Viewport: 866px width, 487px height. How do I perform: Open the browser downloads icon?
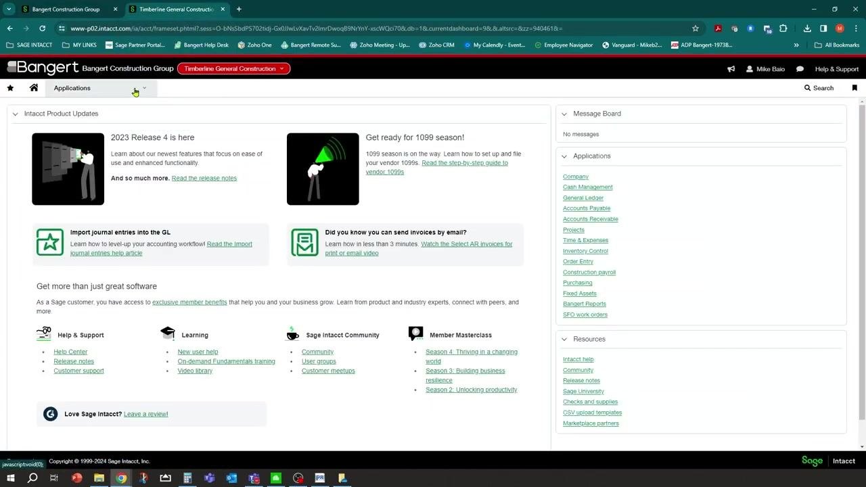807,28
